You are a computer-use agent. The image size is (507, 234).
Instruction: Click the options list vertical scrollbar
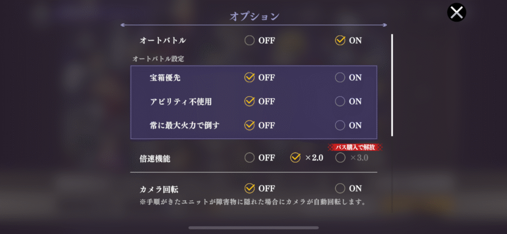pos(392,85)
